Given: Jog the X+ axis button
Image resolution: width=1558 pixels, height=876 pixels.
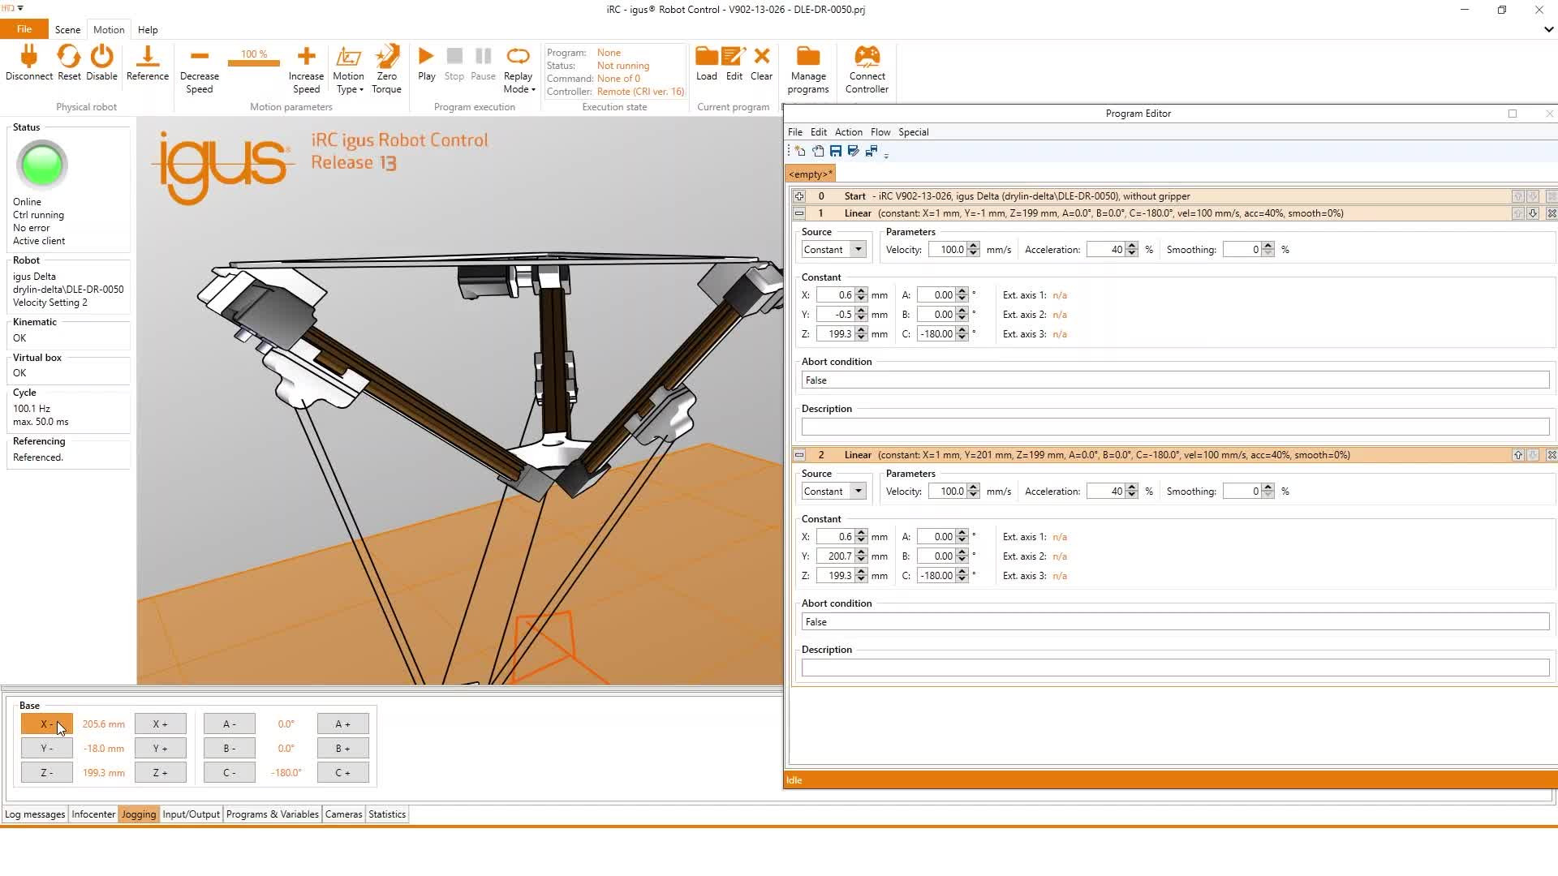Looking at the screenshot, I should pos(161,724).
